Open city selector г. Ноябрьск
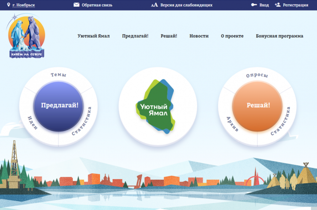 [24, 5]
